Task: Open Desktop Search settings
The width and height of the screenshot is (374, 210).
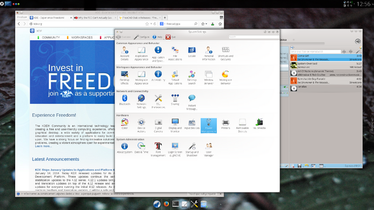Action: click(192, 78)
